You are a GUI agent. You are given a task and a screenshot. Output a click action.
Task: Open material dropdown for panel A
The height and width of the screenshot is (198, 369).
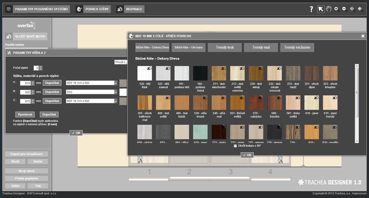(x=116, y=83)
